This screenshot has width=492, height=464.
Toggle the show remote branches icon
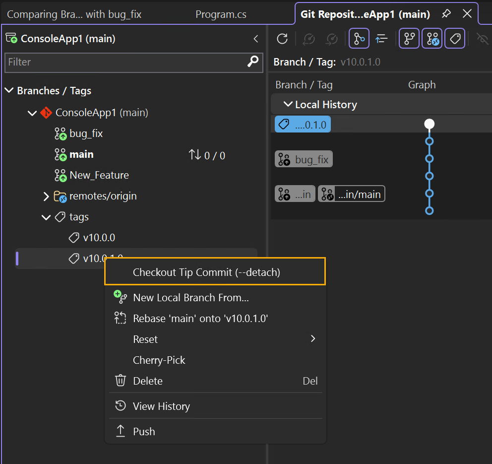click(431, 38)
